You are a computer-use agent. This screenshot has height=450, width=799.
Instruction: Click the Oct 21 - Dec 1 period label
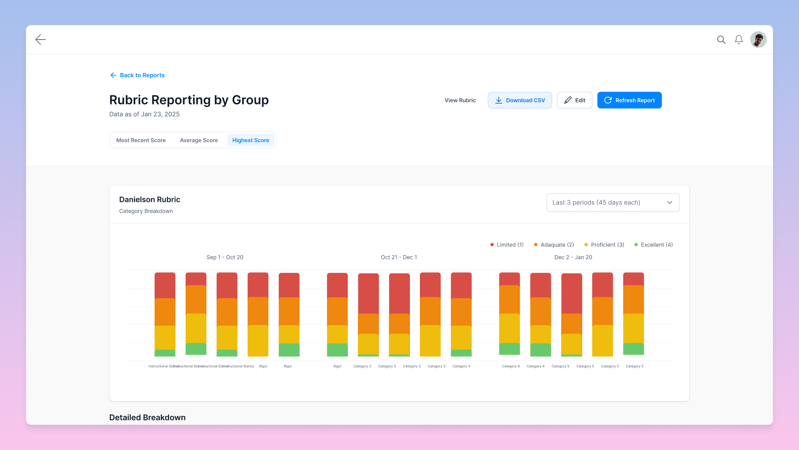coord(399,257)
